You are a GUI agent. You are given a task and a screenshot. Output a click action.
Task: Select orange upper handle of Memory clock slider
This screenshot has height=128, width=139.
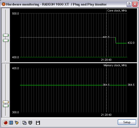pos(6,102)
